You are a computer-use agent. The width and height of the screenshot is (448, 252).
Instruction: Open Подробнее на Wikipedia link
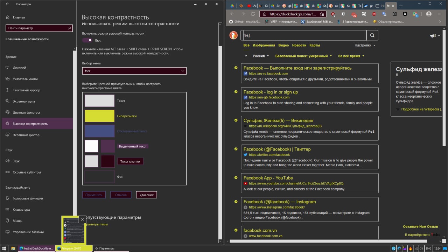tap(421, 109)
